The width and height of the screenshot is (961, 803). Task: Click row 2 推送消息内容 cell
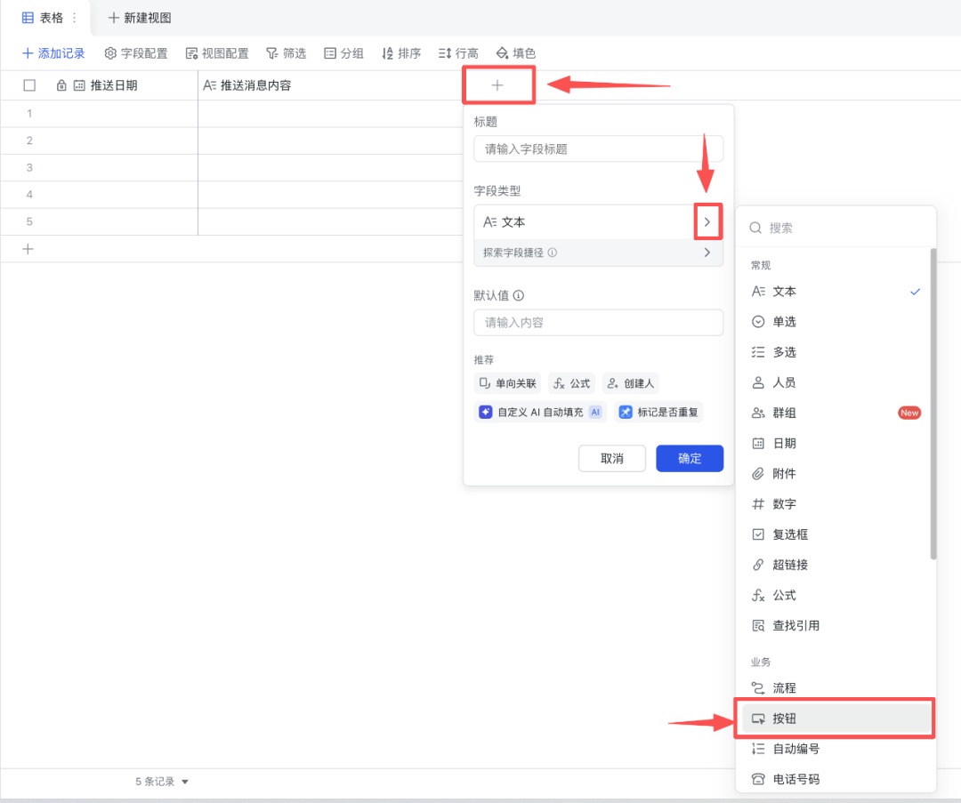click(x=330, y=141)
